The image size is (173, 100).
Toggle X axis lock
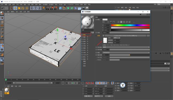tap(32, 8)
